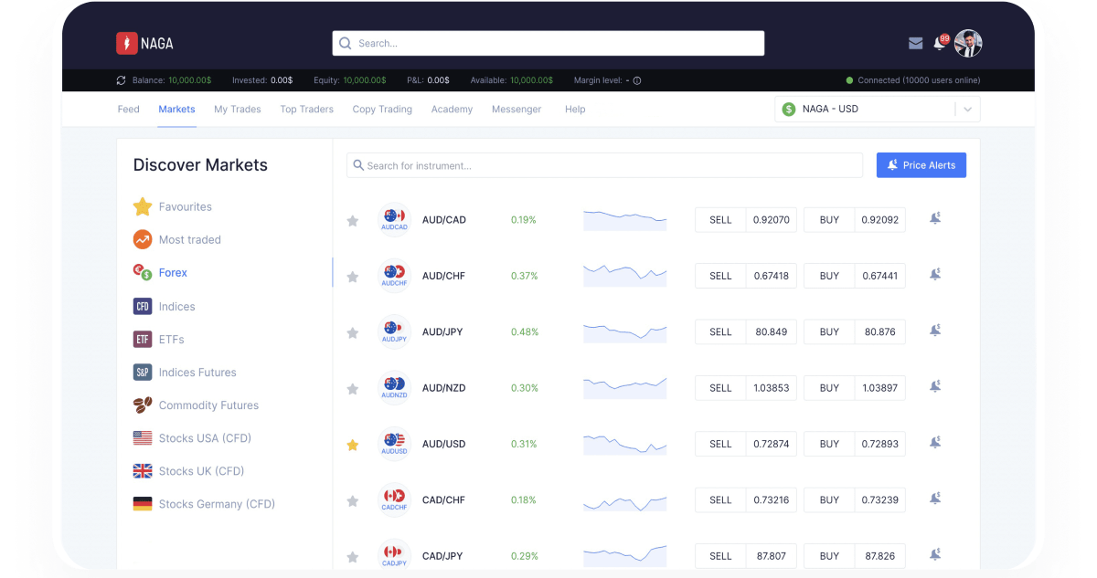Set a price alert for AUD/USD row

934,442
